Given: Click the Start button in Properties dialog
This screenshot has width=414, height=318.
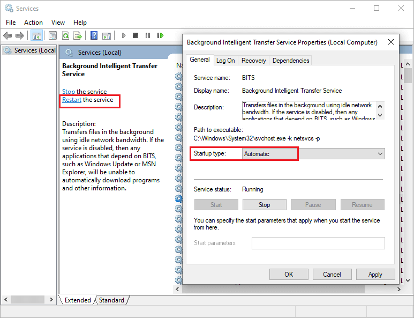Looking at the screenshot, I should pyautogui.click(x=216, y=205).
